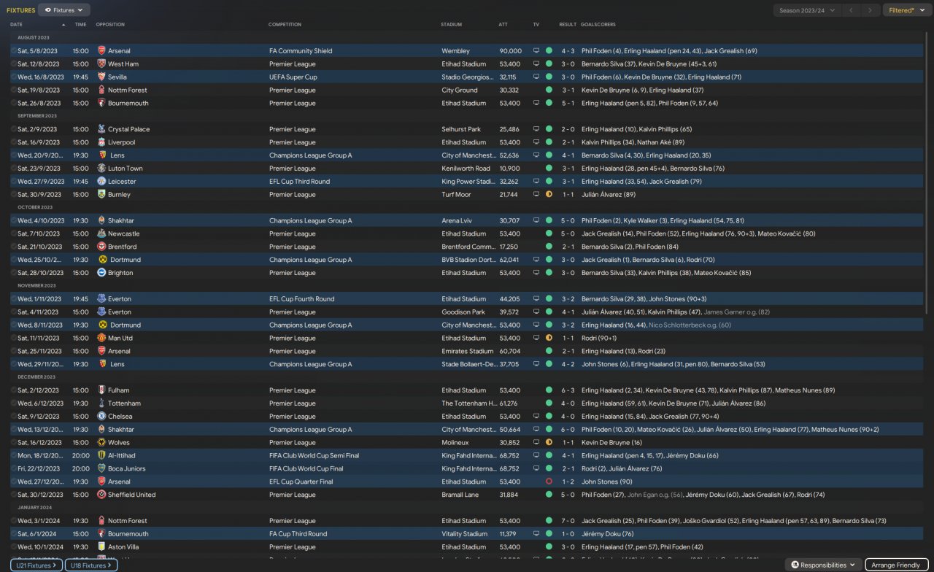The height and width of the screenshot is (572, 934).
Task: Click the 90,000 attendance figure
Action: 510,51
